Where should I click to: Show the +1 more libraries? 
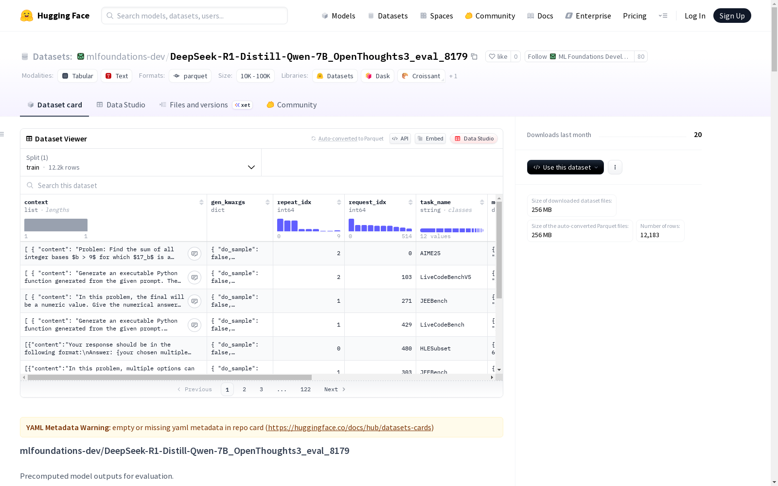(453, 76)
